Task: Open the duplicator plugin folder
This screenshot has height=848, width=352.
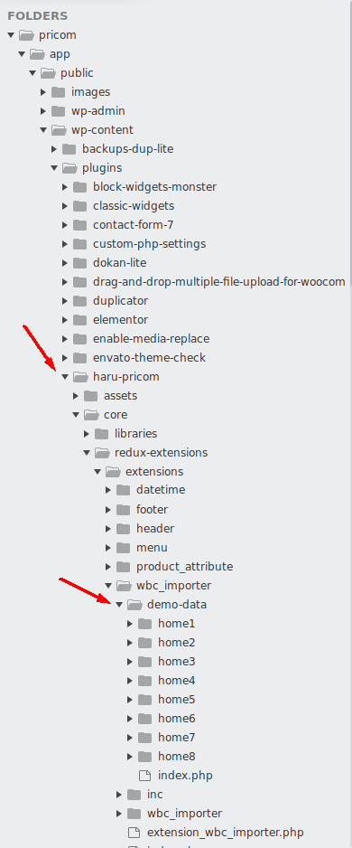Action: pyautogui.click(x=120, y=301)
